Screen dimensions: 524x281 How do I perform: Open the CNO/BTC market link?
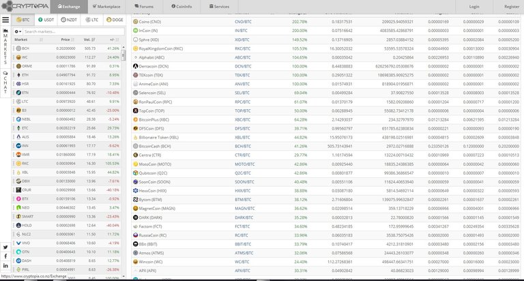click(243, 22)
